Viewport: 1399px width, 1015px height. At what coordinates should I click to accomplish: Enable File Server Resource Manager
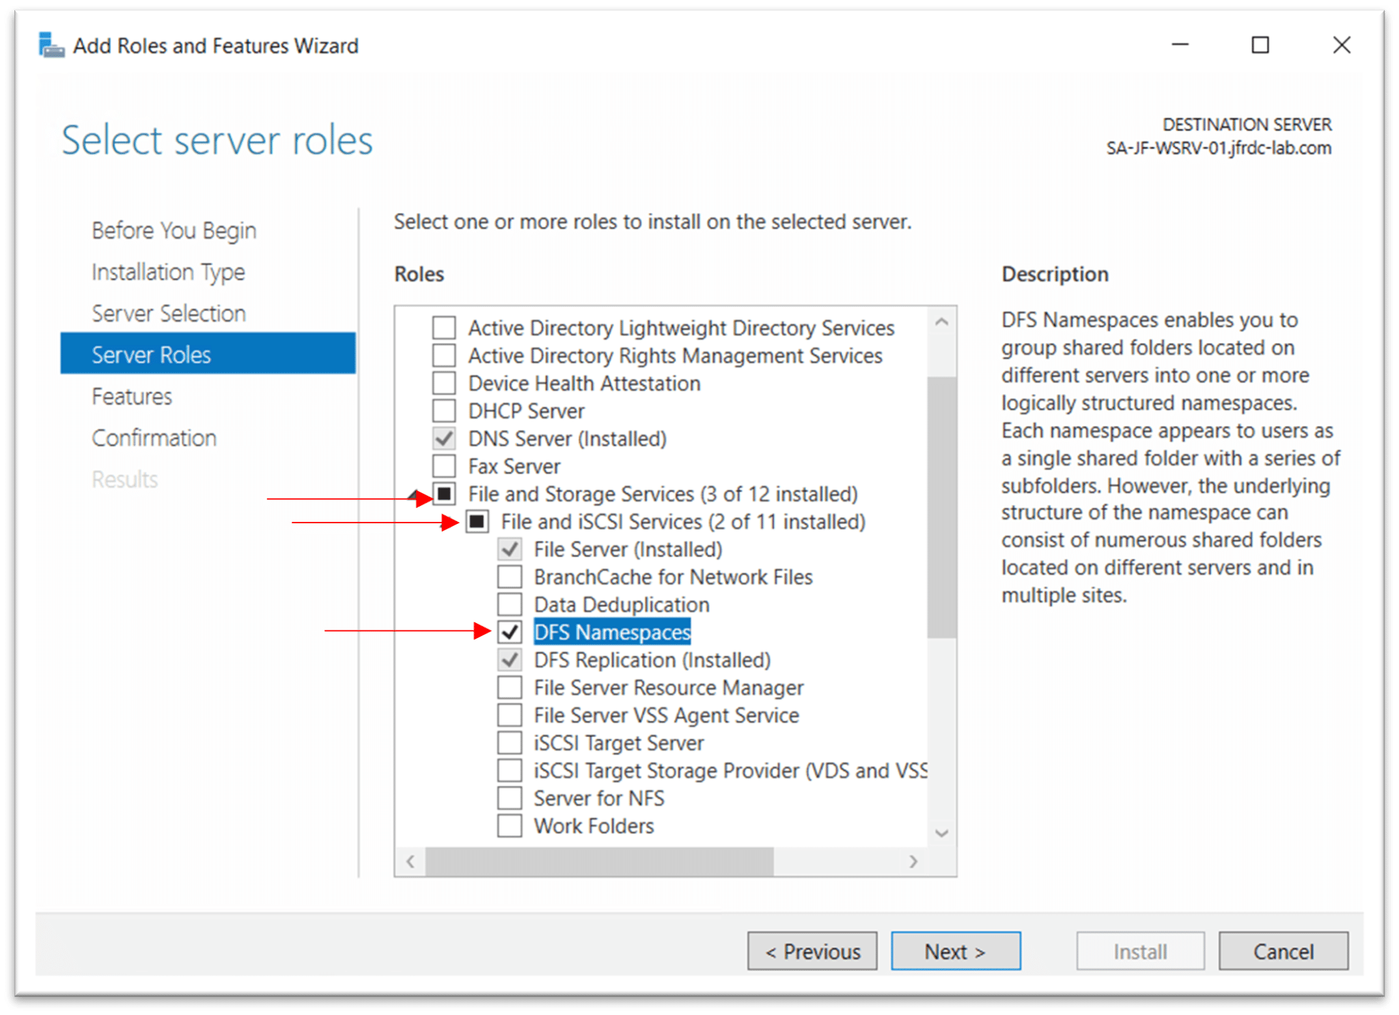pos(509,687)
